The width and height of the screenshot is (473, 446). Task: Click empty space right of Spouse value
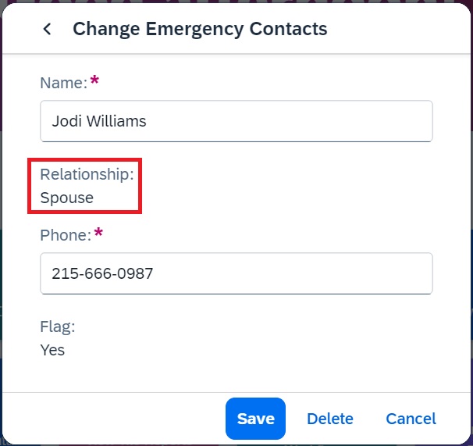pyautogui.click(x=286, y=198)
